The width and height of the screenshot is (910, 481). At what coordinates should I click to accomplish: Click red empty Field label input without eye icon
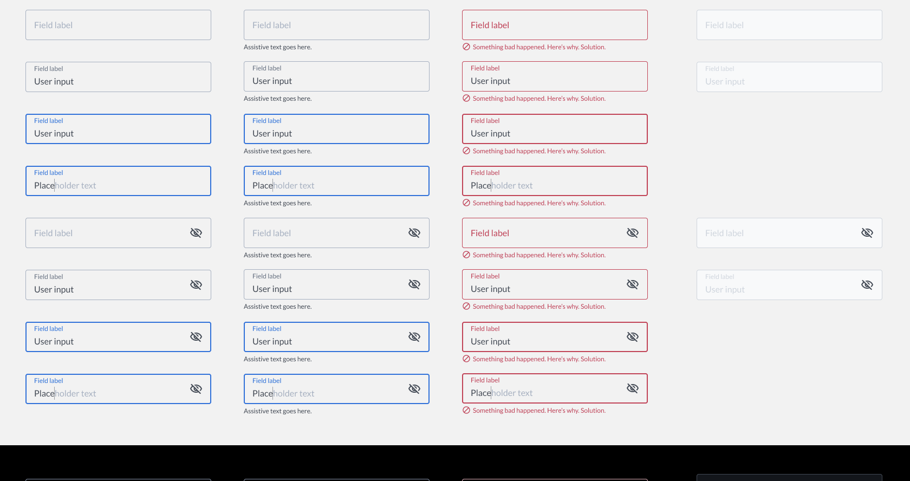click(555, 25)
